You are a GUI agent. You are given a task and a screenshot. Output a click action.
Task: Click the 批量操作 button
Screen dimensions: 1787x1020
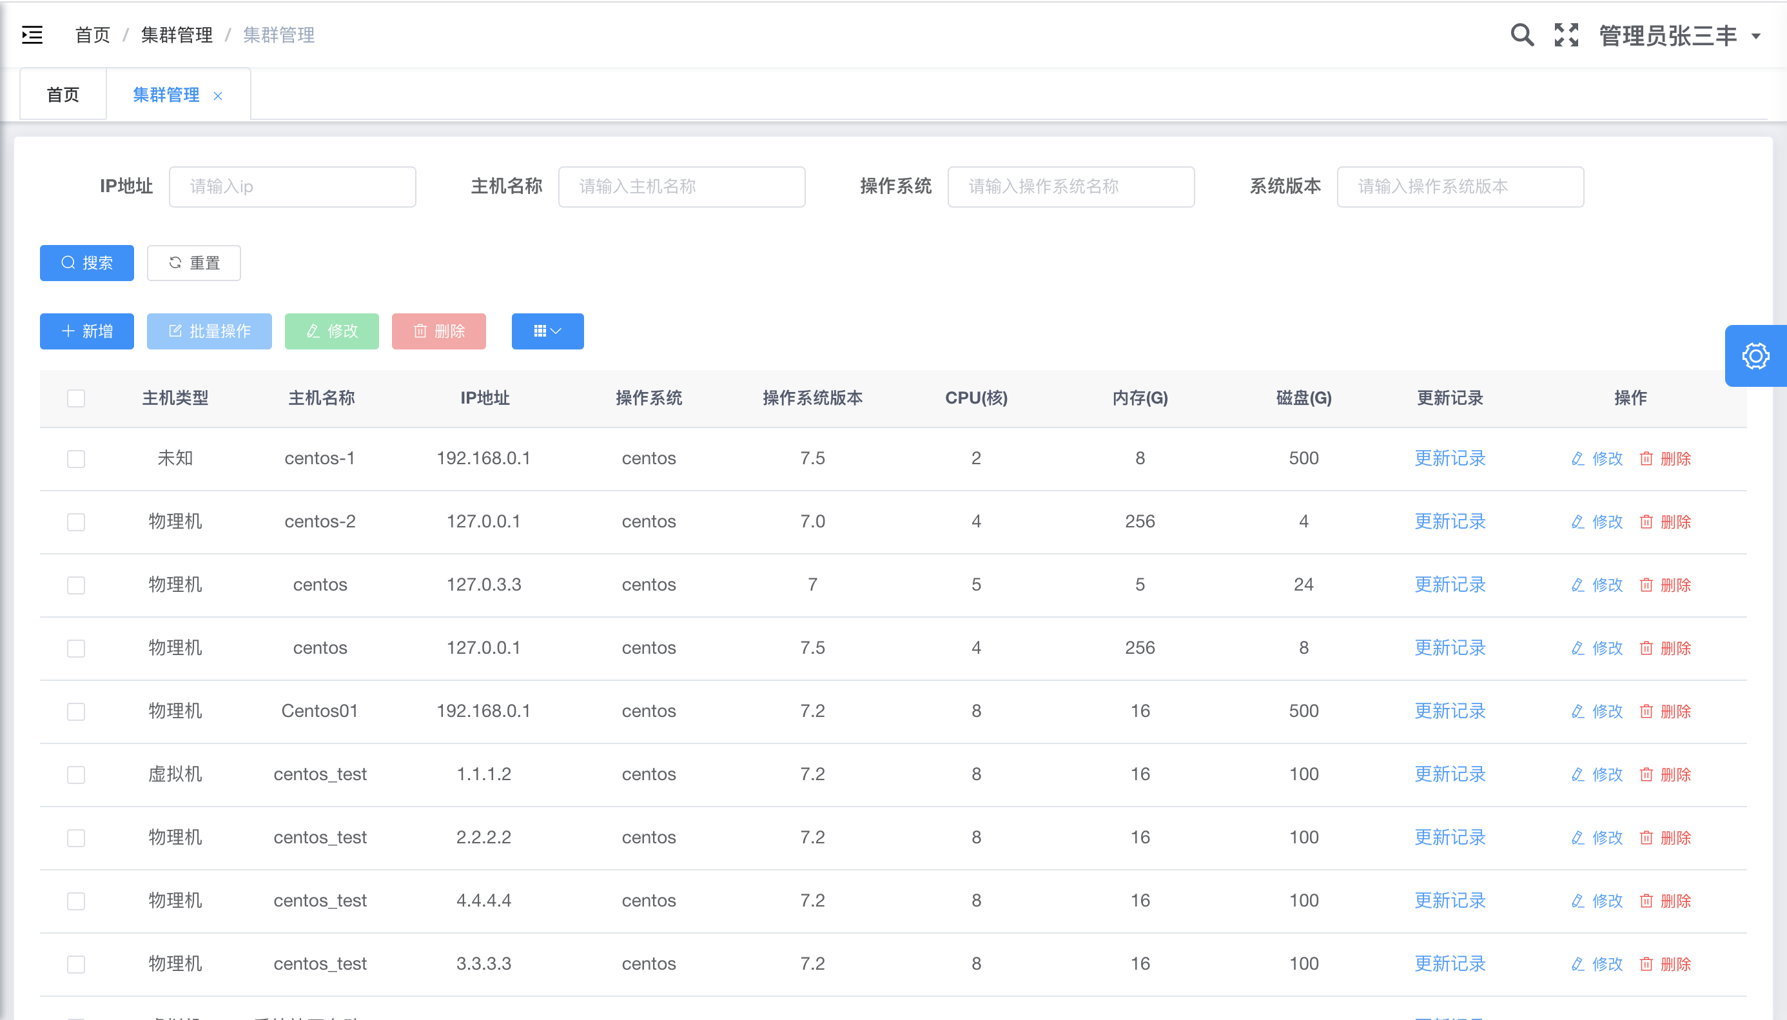210,331
